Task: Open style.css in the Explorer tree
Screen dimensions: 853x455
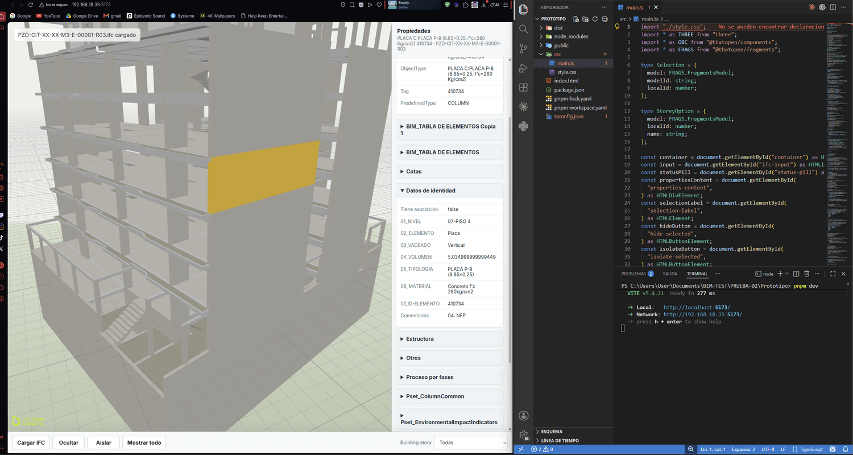Action: pyautogui.click(x=574, y=72)
